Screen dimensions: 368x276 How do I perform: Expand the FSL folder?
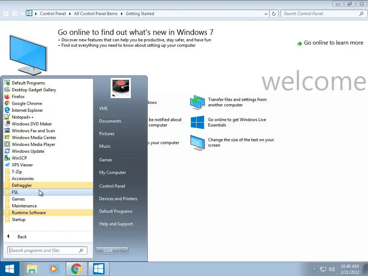(x=48, y=192)
